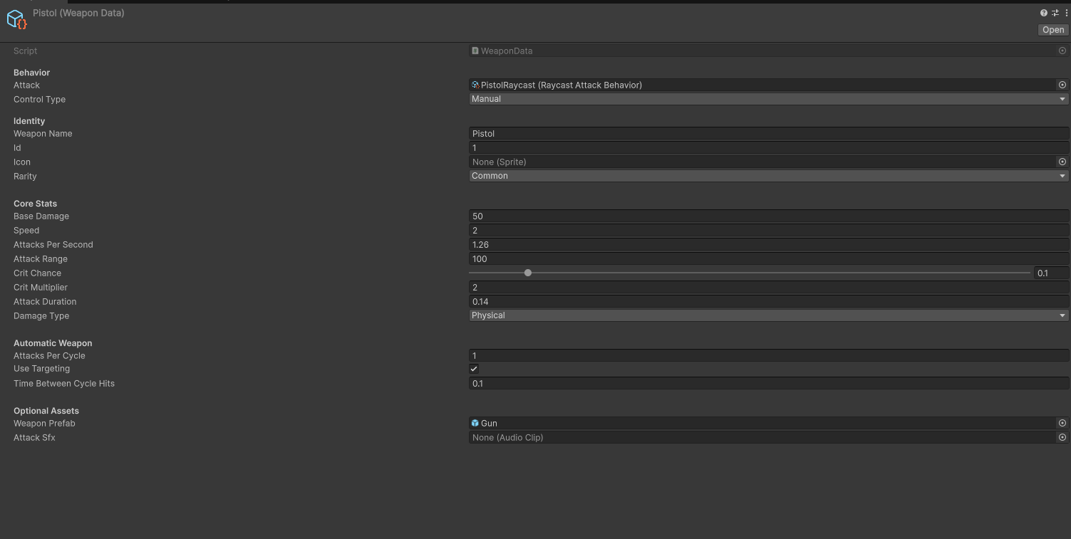Screen dimensions: 1071x539
Task: Click the Rarity property label
Action: click(x=25, y=176)
